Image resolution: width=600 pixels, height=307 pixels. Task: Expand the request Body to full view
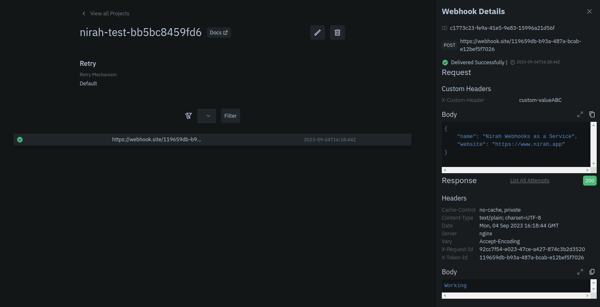pyautogui.click(x=580, y=114)
